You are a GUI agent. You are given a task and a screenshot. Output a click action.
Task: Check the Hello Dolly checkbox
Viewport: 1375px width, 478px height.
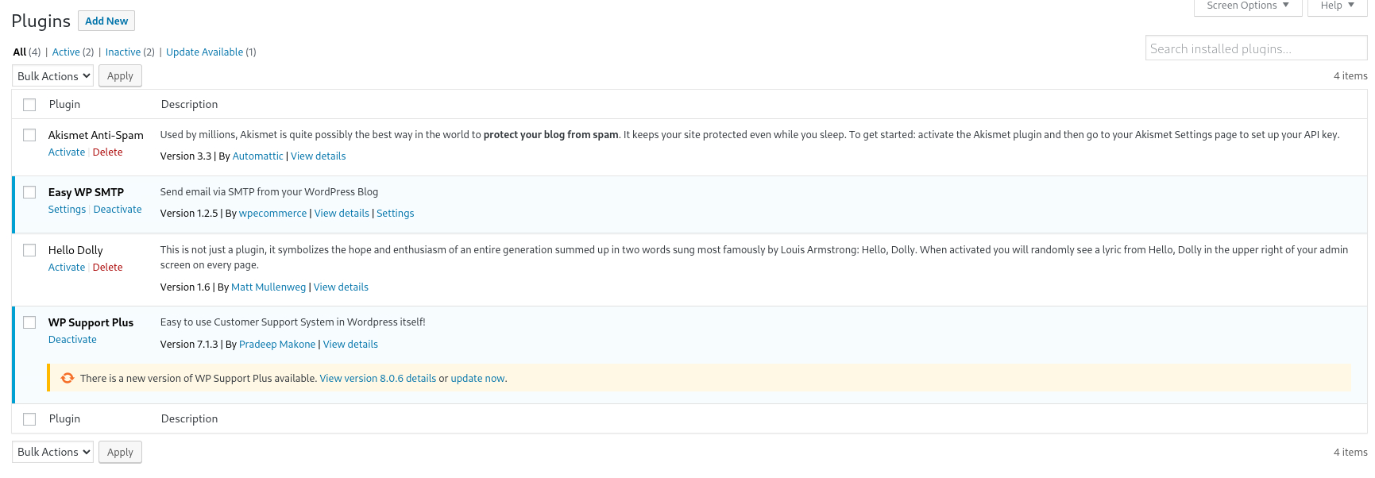click(29, 250)
